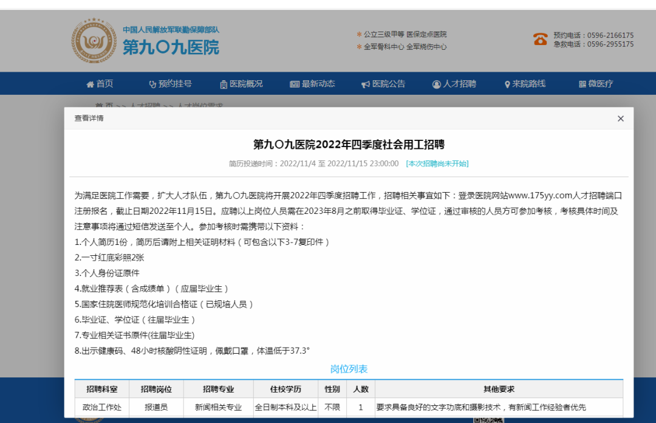Click the newspaper icon beside 最新动态
The height and width of the screenshot is (423, 656).
click(295, 84)
